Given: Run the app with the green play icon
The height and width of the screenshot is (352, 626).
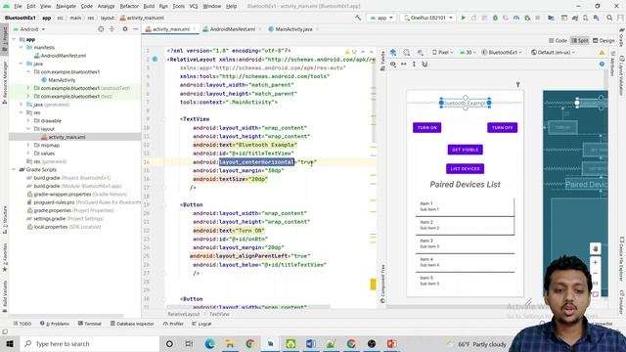Looking at the screenshot, I should pyautogui.click(x=463, y=18).
